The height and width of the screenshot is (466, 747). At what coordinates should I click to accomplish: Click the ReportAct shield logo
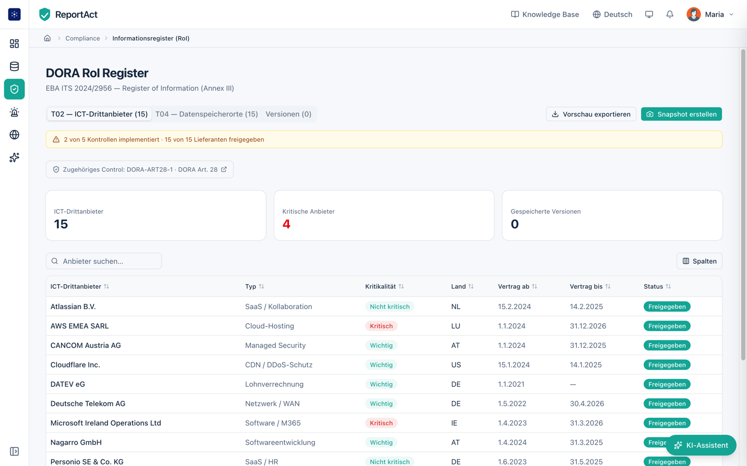[x=45, y=14]
